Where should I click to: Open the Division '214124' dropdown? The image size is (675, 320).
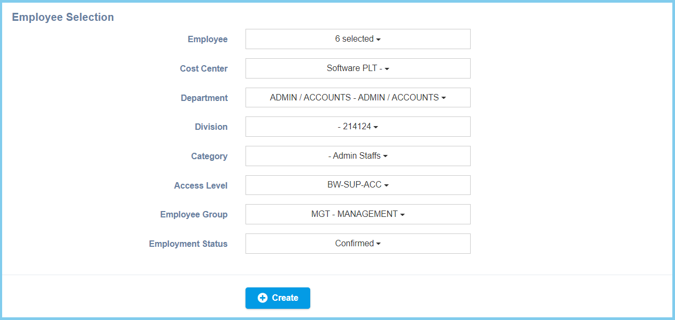[358, 127]
